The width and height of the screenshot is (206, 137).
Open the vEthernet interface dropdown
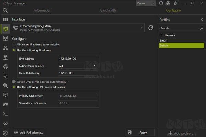coord(78,28)
